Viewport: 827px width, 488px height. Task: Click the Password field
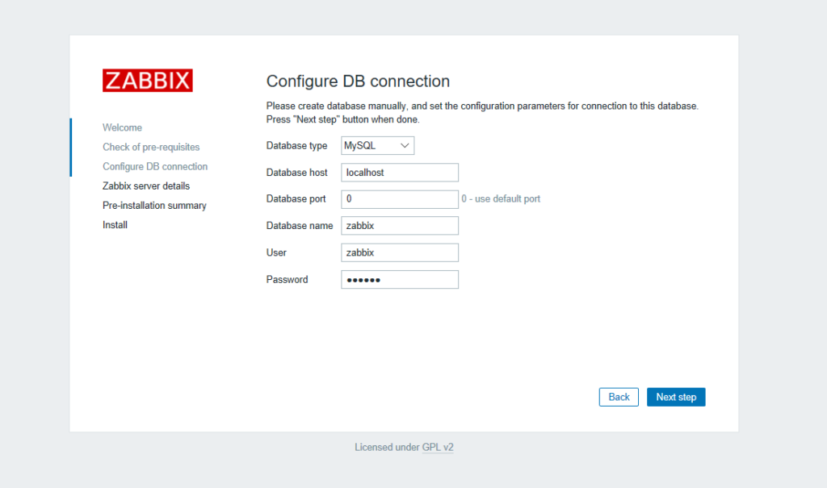pos(400,279)
